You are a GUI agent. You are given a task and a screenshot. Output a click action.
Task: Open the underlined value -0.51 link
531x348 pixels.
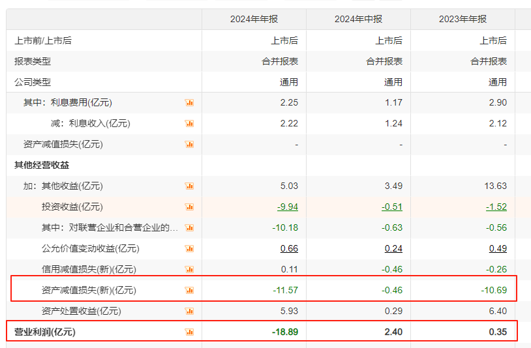click(x=392, y=207)
